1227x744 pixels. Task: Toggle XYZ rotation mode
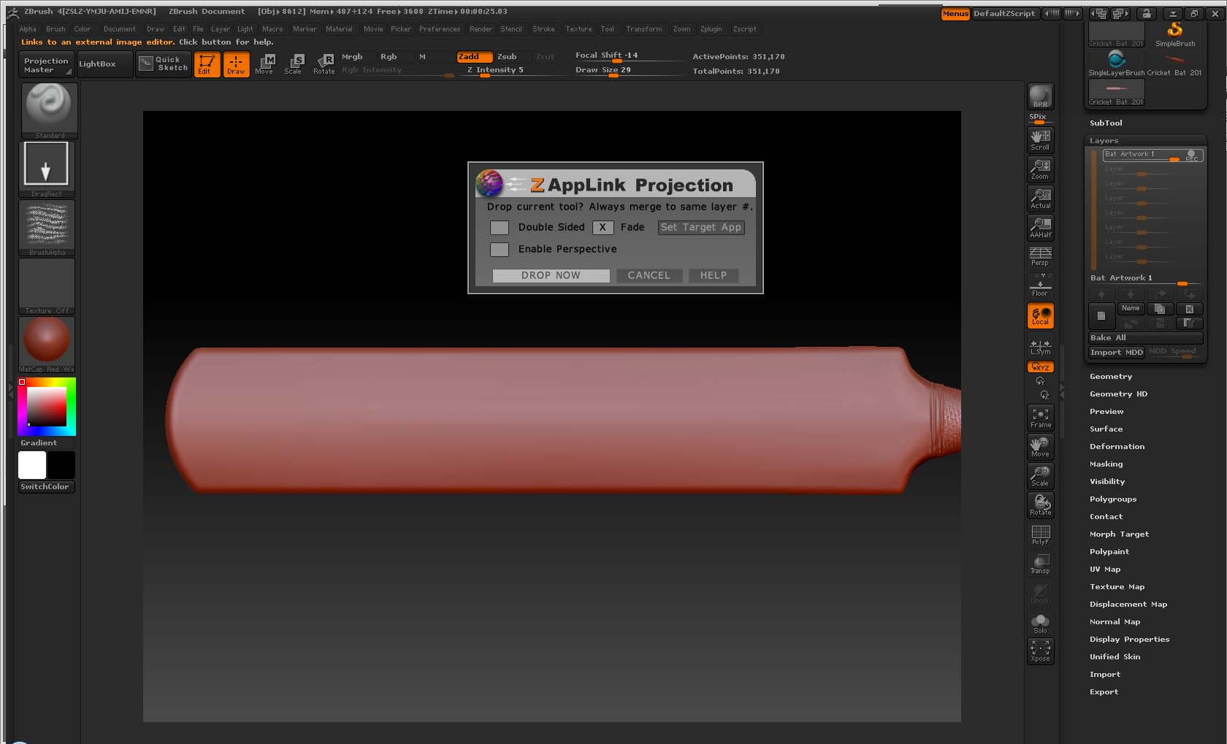pos(1040,367)
